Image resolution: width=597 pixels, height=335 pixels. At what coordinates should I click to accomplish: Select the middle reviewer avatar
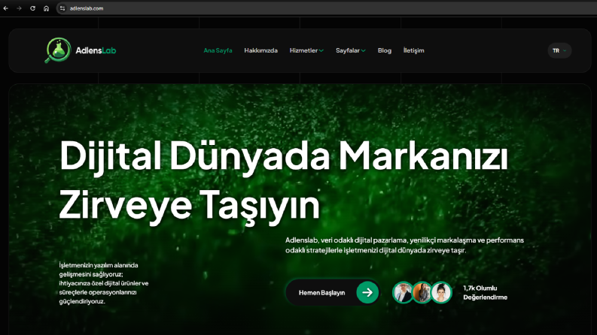(422, 292)
